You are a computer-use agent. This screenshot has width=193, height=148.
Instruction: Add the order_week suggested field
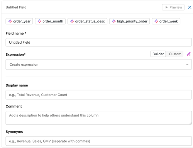pyautogui.click(x=166, y=21)
